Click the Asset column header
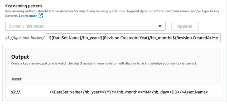227x104 pixels. coord(16,79)
